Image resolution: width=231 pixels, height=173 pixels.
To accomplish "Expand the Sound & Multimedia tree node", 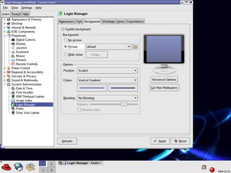I will (x=5, y=80).
